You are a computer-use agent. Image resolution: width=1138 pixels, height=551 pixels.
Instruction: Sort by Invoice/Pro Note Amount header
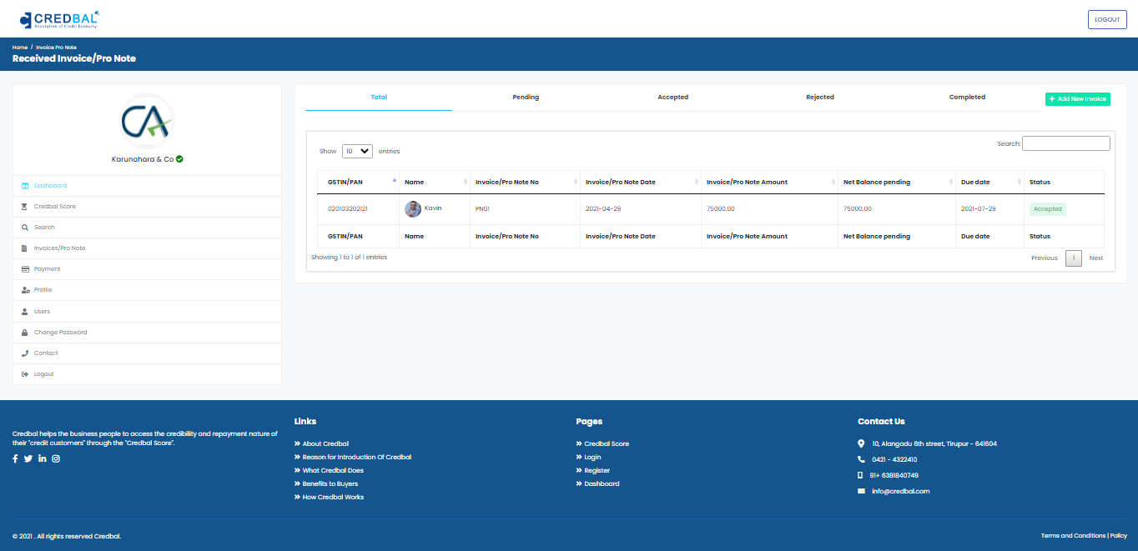click(770, 182)
